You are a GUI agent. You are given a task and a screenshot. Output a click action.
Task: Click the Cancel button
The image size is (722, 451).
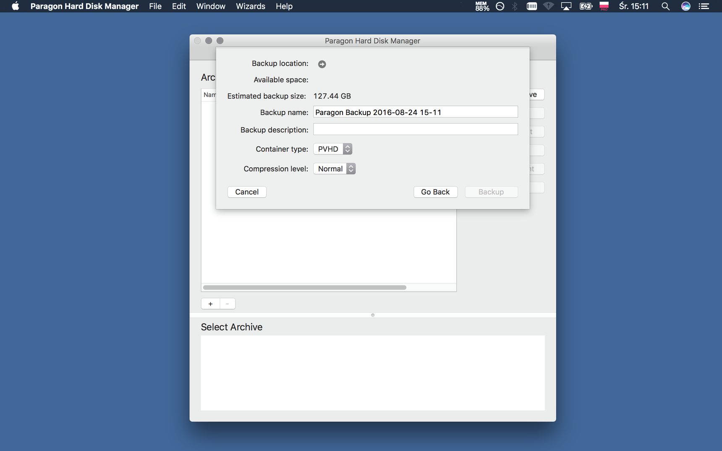pos(247,192)
